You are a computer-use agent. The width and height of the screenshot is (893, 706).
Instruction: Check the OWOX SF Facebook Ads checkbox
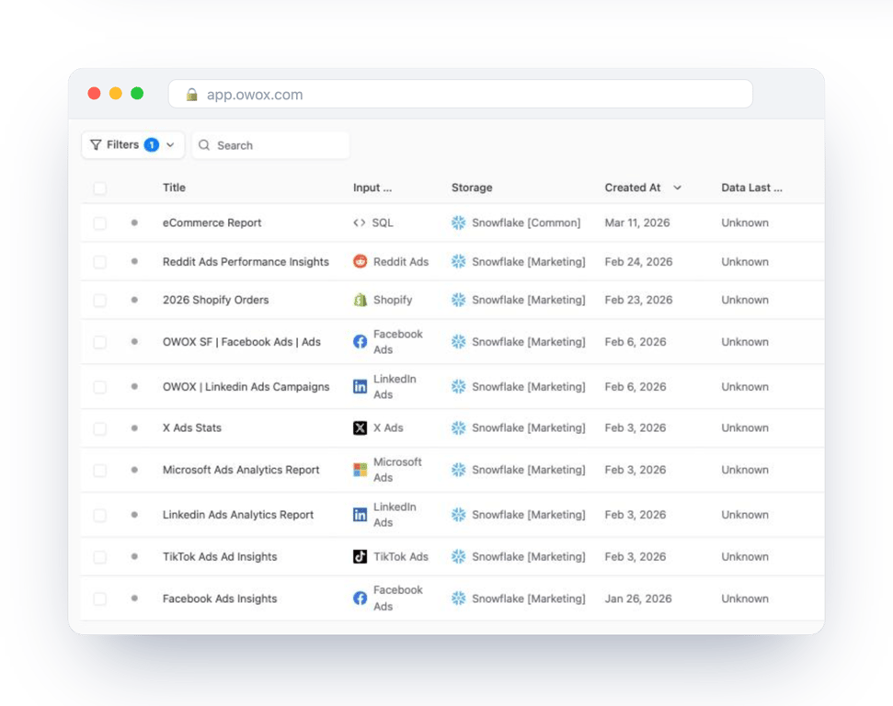point(99,342)
